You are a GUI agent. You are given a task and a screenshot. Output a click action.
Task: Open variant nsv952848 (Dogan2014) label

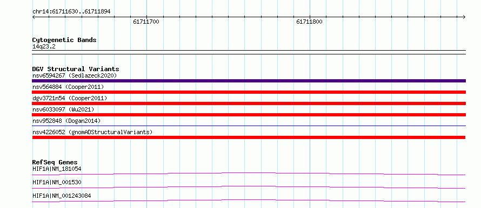pos(66,121)
